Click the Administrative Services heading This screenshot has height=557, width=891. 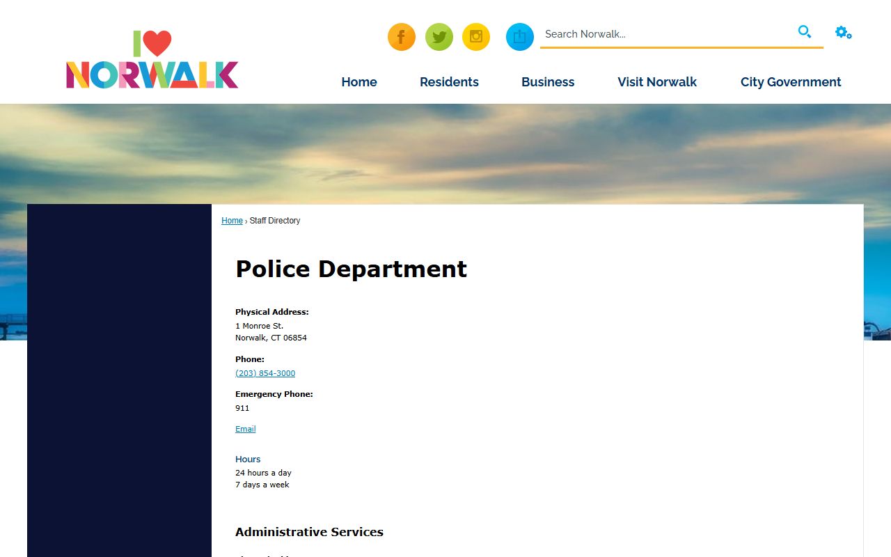pos(309,532)
